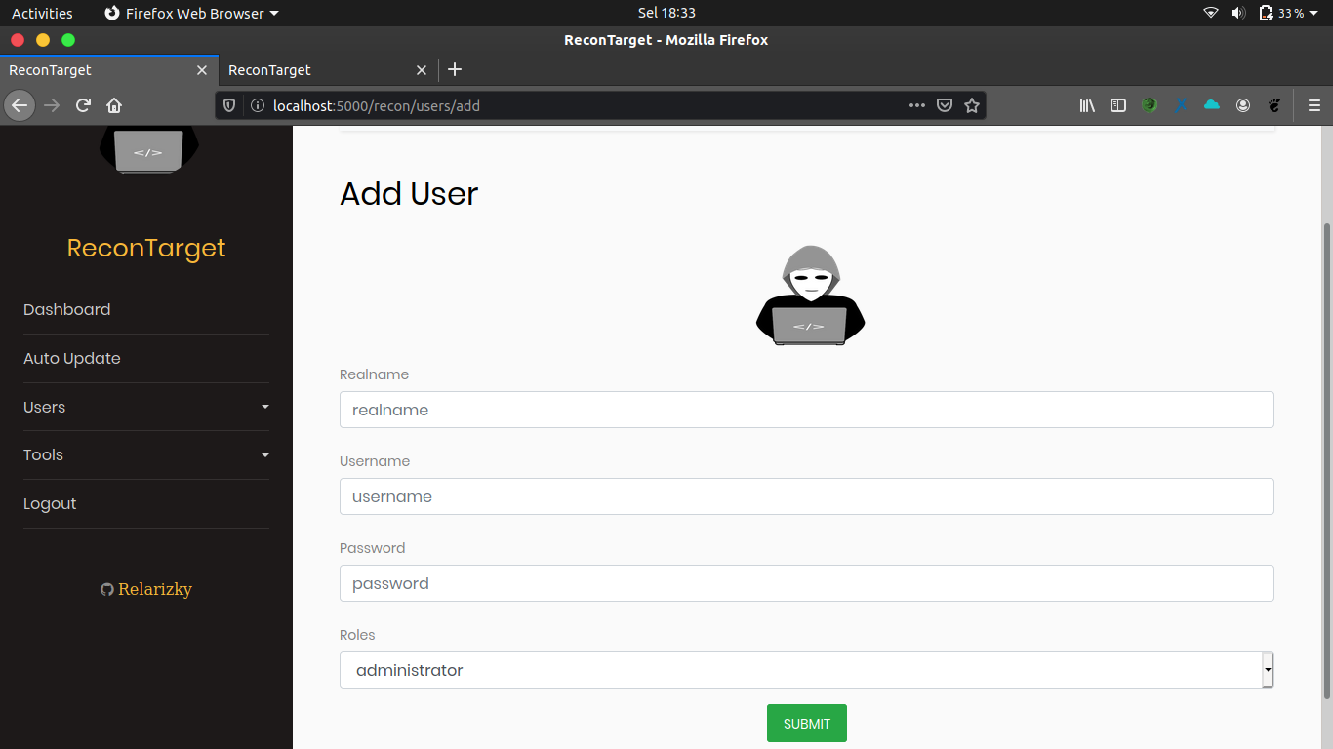The width and height of the screenshot is (1333, 749).
Task: Click the teal cloud extension icon
Action: point(1212,104)
